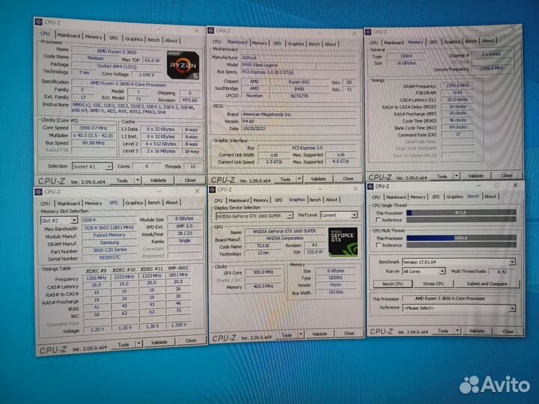Expand the Tools arrow in the Bench window
The width and height of the screenshot is (539, 404).
tap(457, 331)
